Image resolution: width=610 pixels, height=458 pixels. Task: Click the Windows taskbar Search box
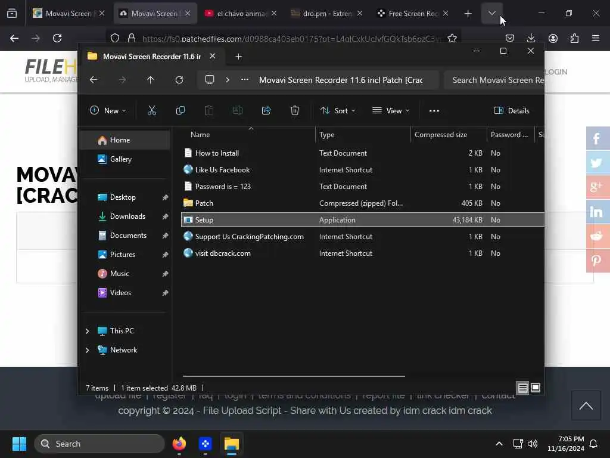[99, 444]
